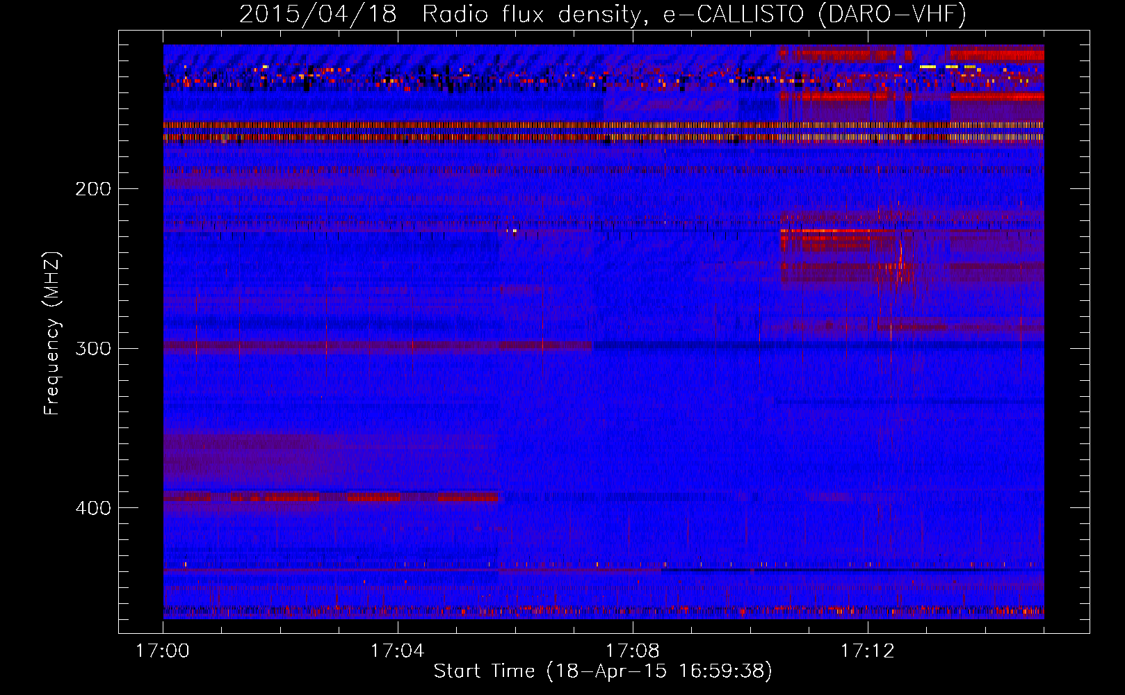Image resolution: width=1125 pixels, height=695 pixels.
Task: Click the 400 frequency tick label
Action: pos(93,508)
